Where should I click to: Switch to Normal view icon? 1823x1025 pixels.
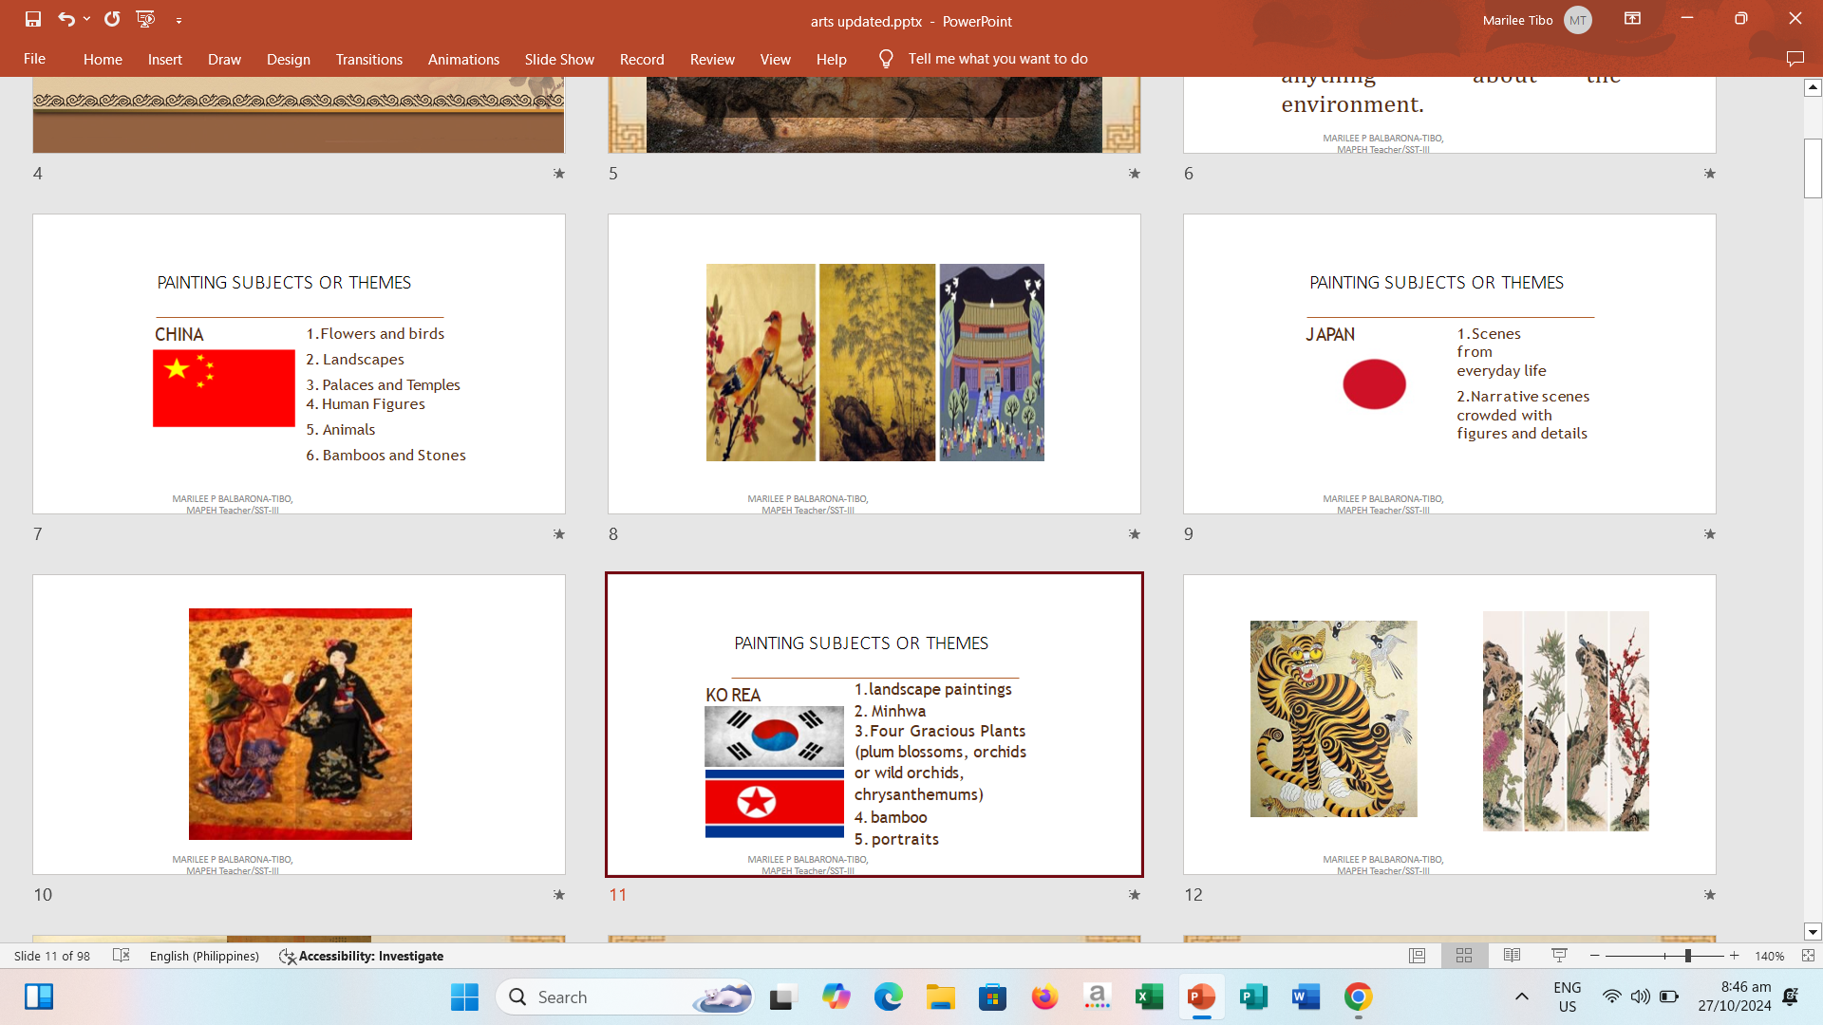(x=1417, y=956)
